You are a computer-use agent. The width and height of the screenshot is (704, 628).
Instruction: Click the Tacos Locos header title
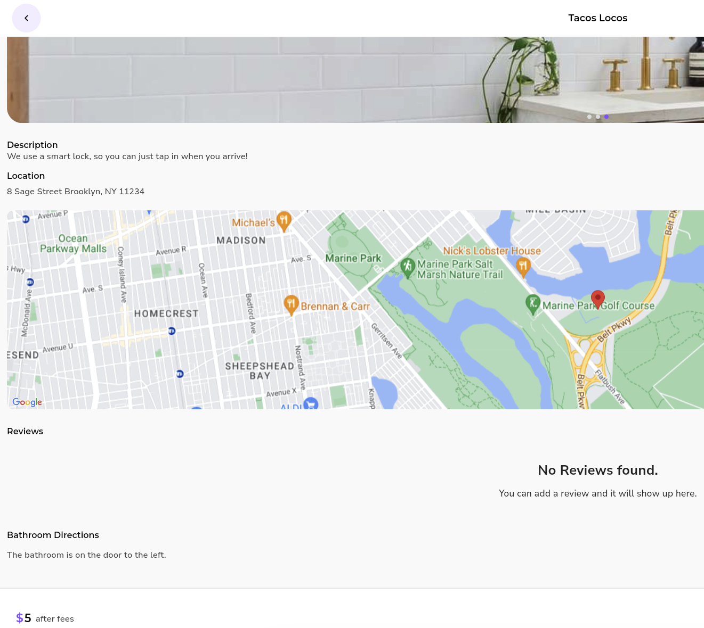click(597, 18)
